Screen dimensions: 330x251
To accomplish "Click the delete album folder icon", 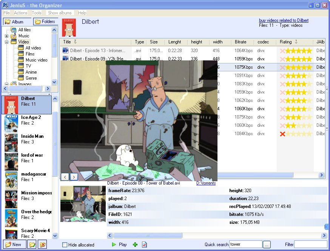I will 42,245.
